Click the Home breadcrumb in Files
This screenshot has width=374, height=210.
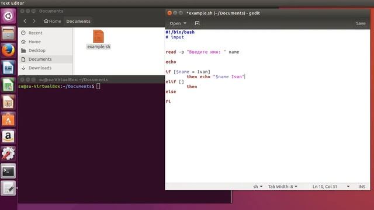tap(52, 21)
